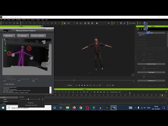Click the Smoother value input field
Screen dimensions: 168x126
[40, 99]
